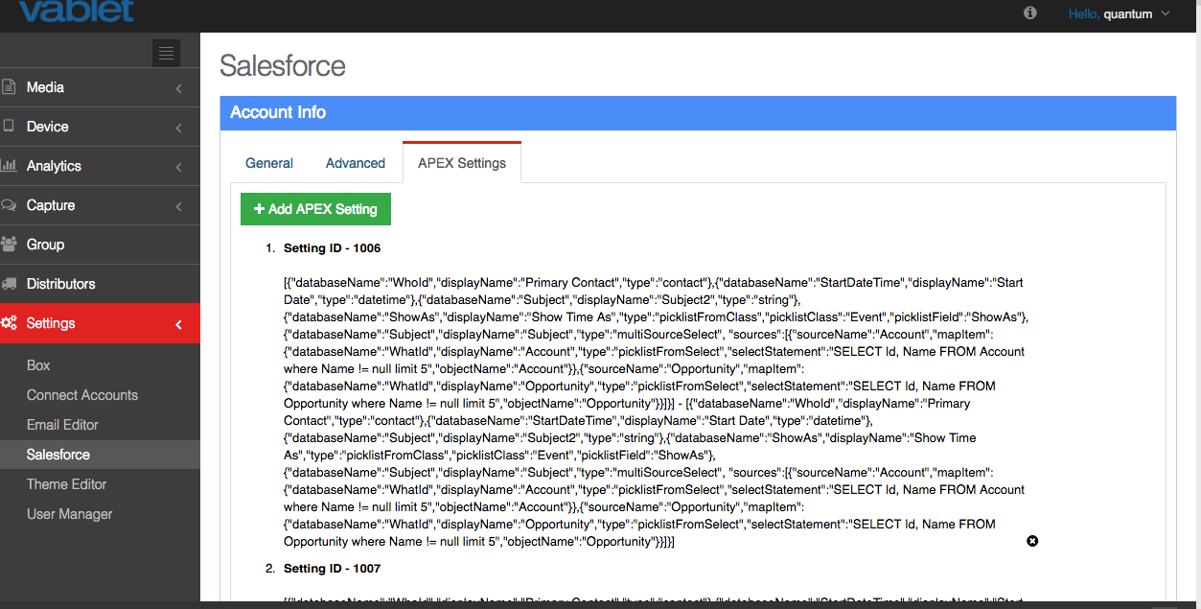Delete Setting ID 1006 with the x icon

coord(1032,541)
